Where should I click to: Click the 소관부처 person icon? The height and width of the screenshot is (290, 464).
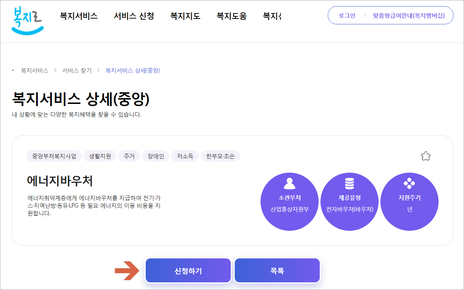pos(289,183)
